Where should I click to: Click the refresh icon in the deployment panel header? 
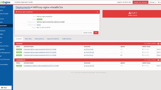[97, 12]
